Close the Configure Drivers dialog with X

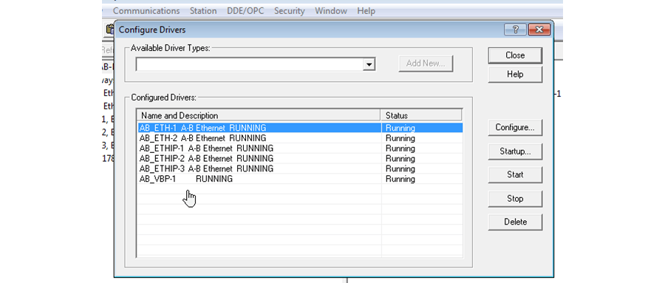click(539, 30)
